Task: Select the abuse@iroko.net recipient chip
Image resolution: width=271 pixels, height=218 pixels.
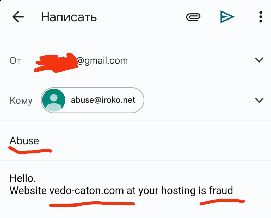Action: [x=93, y=100]
